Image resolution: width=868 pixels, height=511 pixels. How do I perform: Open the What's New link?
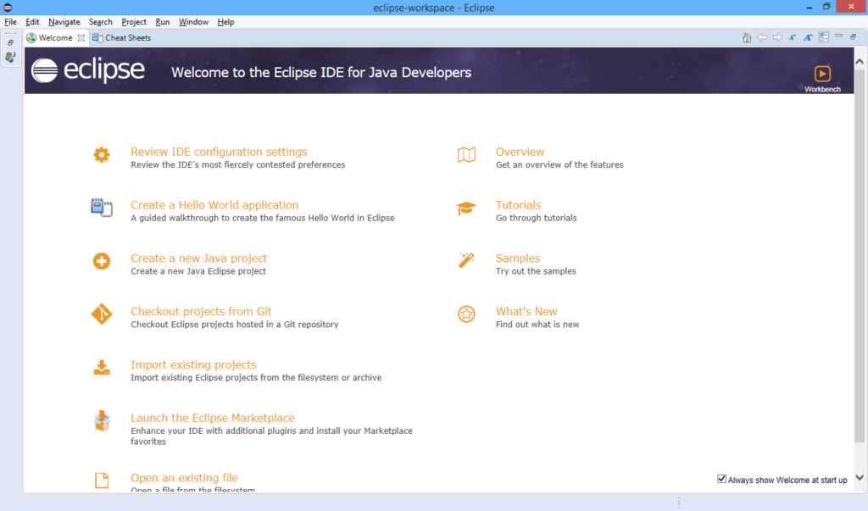526,311
